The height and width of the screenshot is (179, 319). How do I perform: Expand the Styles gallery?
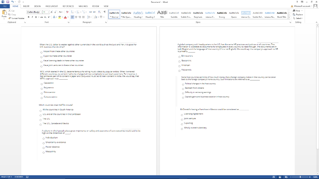289,18
